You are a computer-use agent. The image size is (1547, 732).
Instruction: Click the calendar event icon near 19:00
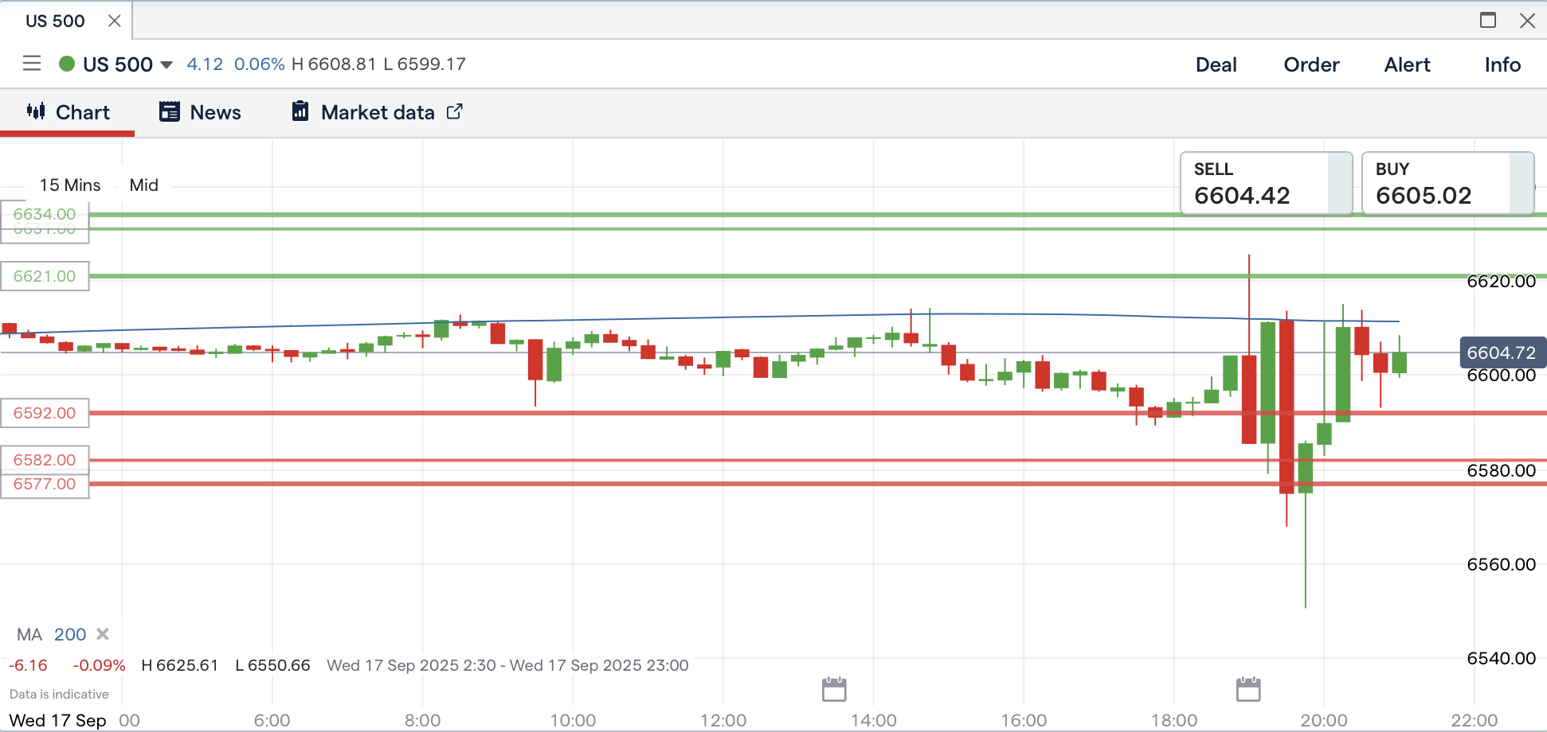[x=1248, y=689]
